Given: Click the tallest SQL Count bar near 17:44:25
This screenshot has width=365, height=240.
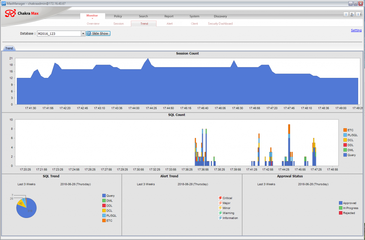Looking at the screenshot, I should coord(289,145).
